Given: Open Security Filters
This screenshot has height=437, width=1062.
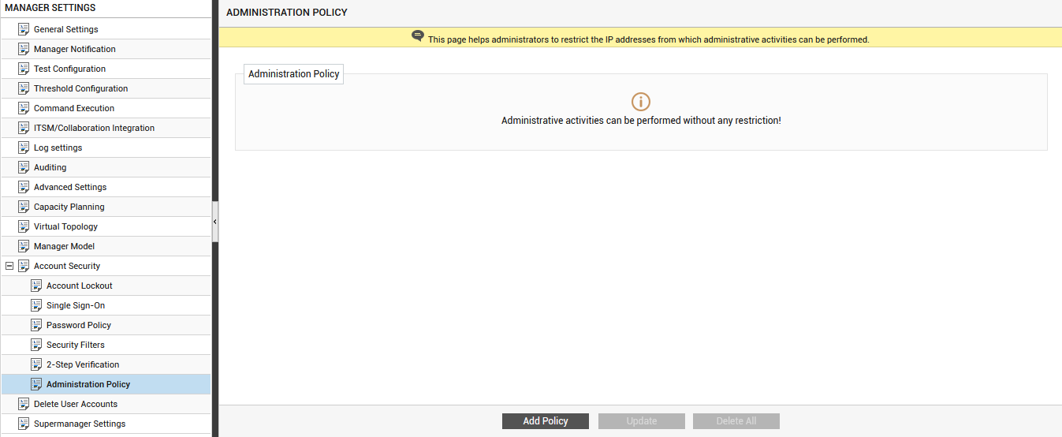Looking at the screenshot, I should pyautogui.click(x=76, y=345).
